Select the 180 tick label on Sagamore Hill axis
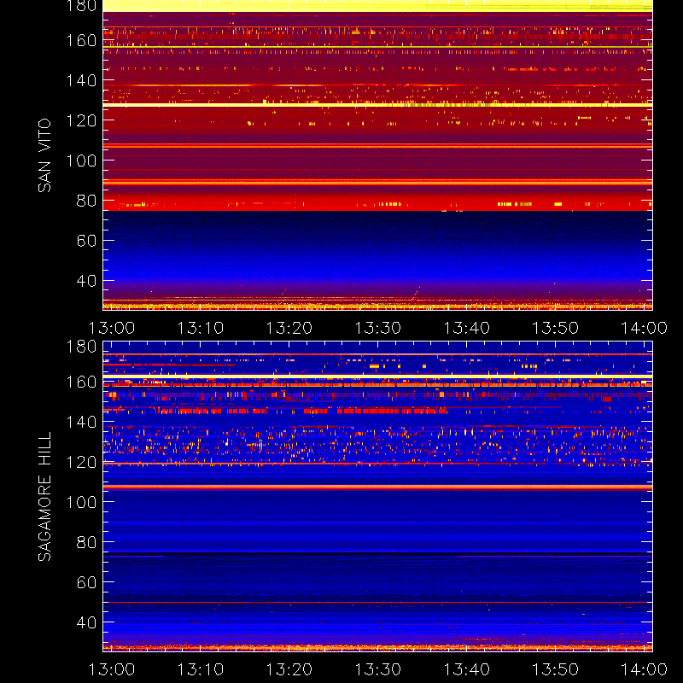 pyautogui.click(x=81, y=347)
